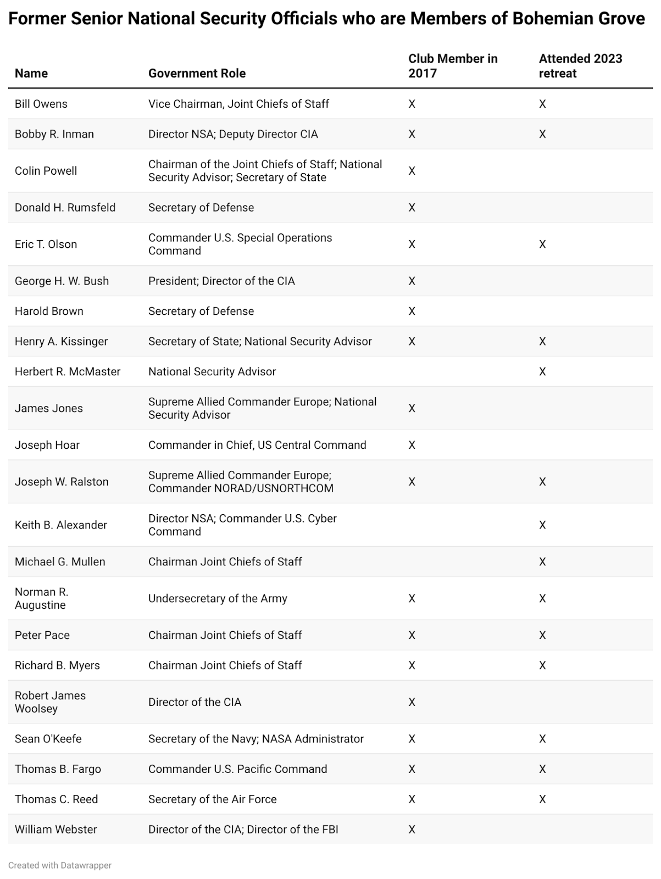Click the Attended 2023 retreat header
Image resolution: width=661 pixels, height=879 pixels.
(x=580, y=66)
